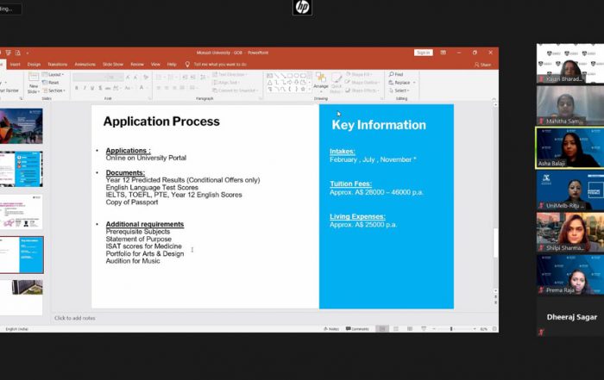Toggle Center paragraph alignment
The width and height of the screenshot is (604, 380).
[167, 88]
